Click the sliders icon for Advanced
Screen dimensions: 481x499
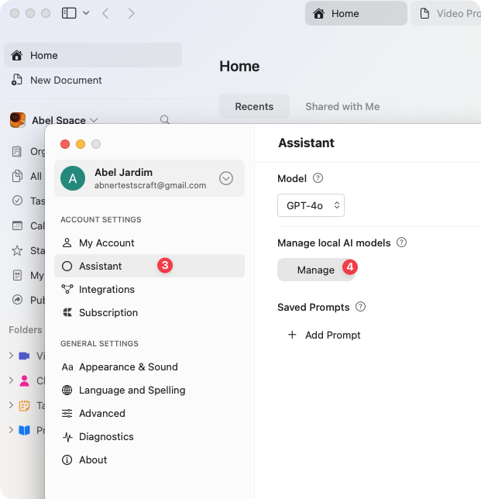click(67, 413)
